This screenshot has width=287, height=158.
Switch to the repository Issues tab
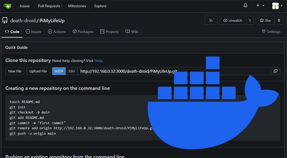click(33, 32)
